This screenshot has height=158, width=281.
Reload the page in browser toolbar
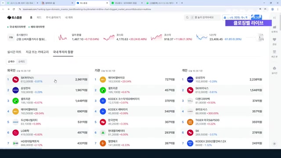click(x=14, y=9)
